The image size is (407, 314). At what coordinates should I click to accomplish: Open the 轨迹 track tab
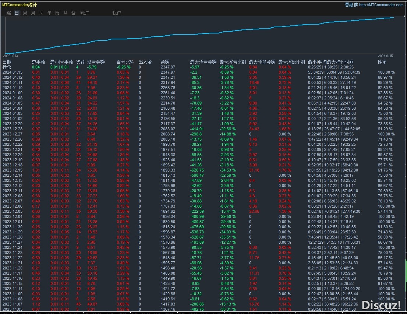point(117,13)
